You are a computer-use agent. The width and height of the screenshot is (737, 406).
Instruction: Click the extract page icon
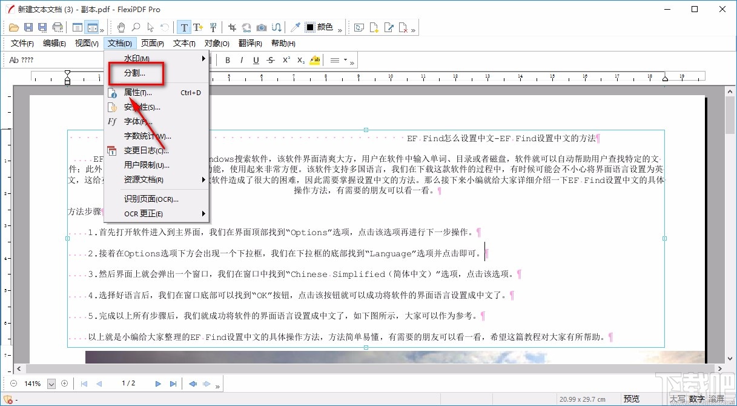[389, 27]
